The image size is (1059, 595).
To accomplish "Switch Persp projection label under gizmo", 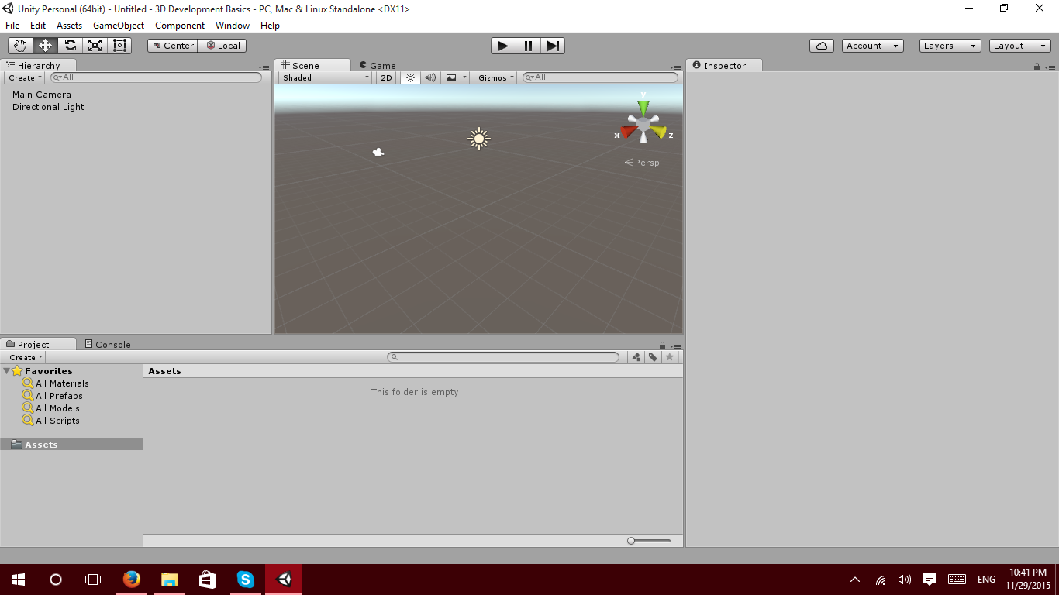I will (x=642, y=163).
